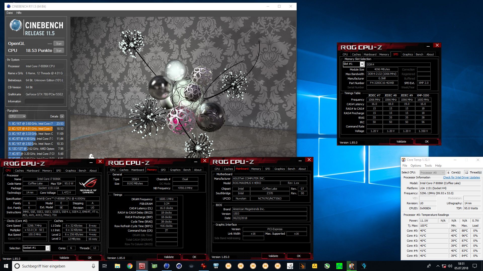Click volume speaker icon in tray
This screenshot has height=271, width=483.
(450, 266)
